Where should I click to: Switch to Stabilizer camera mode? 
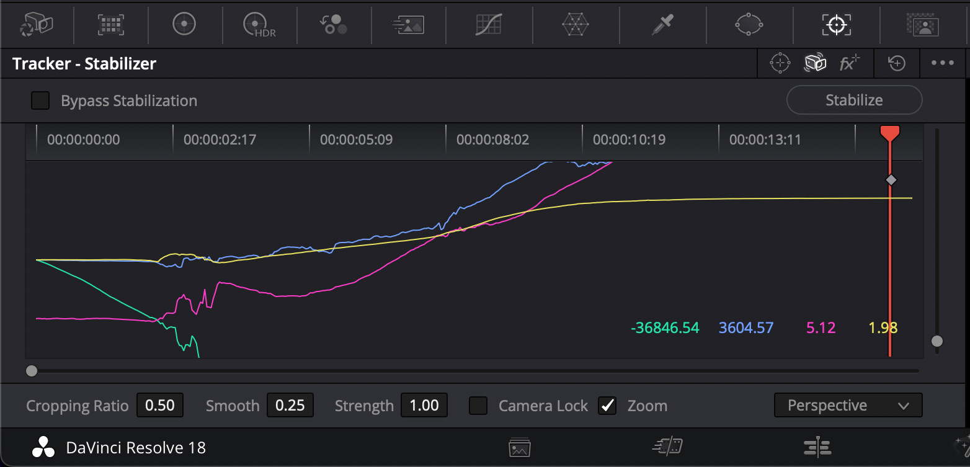click(815, 63)
